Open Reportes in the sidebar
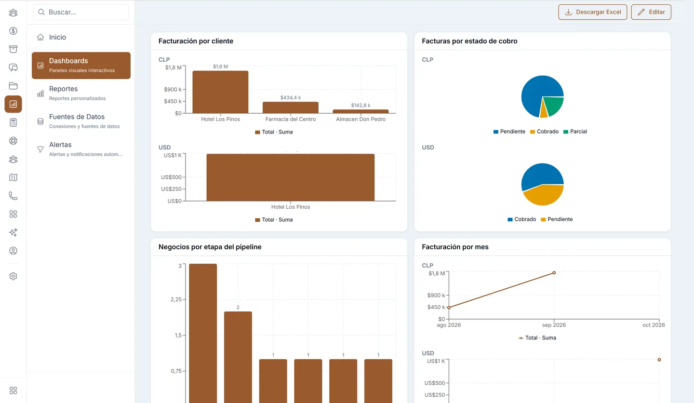 81,93
